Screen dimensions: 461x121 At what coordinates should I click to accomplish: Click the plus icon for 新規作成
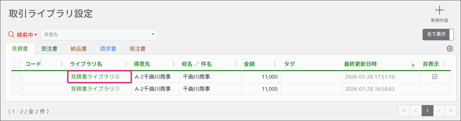point(439,11)
